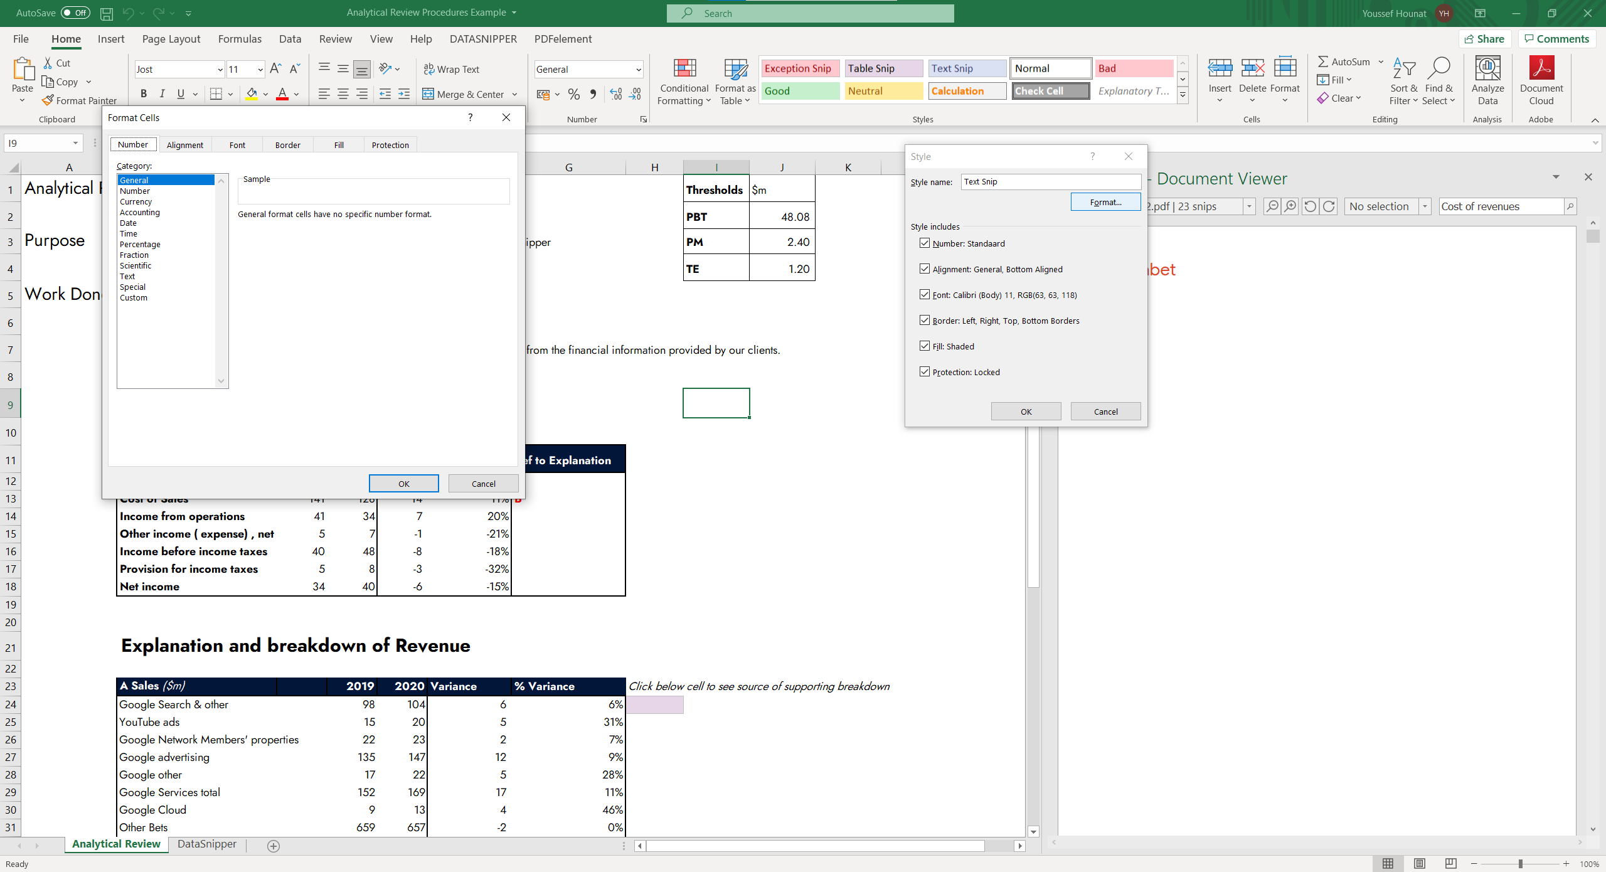Uncheck Border: Left, Right, Top, Bottom checkbox
This screenshot has height=872, width=1606.
coord(925,321)
